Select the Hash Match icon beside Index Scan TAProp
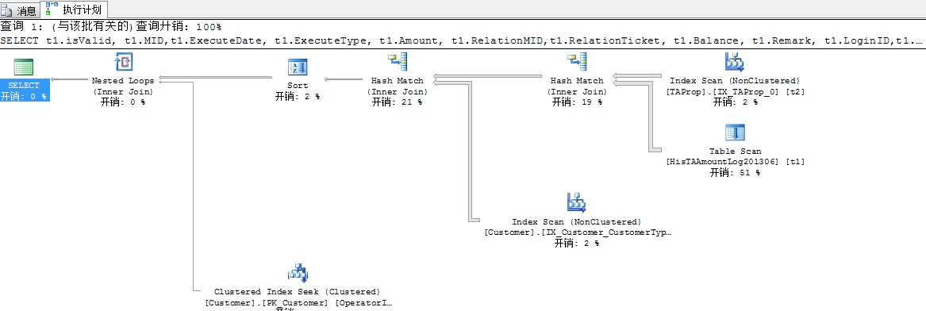The width and height of the screenshot is (926, 311). point(576,61)
